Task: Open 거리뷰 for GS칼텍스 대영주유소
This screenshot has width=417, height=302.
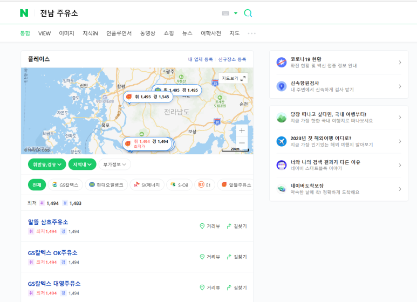Action: 210,287
